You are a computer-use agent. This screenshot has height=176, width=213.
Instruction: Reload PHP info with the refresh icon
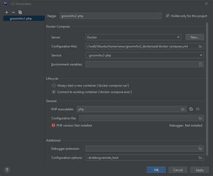(191, 109)
